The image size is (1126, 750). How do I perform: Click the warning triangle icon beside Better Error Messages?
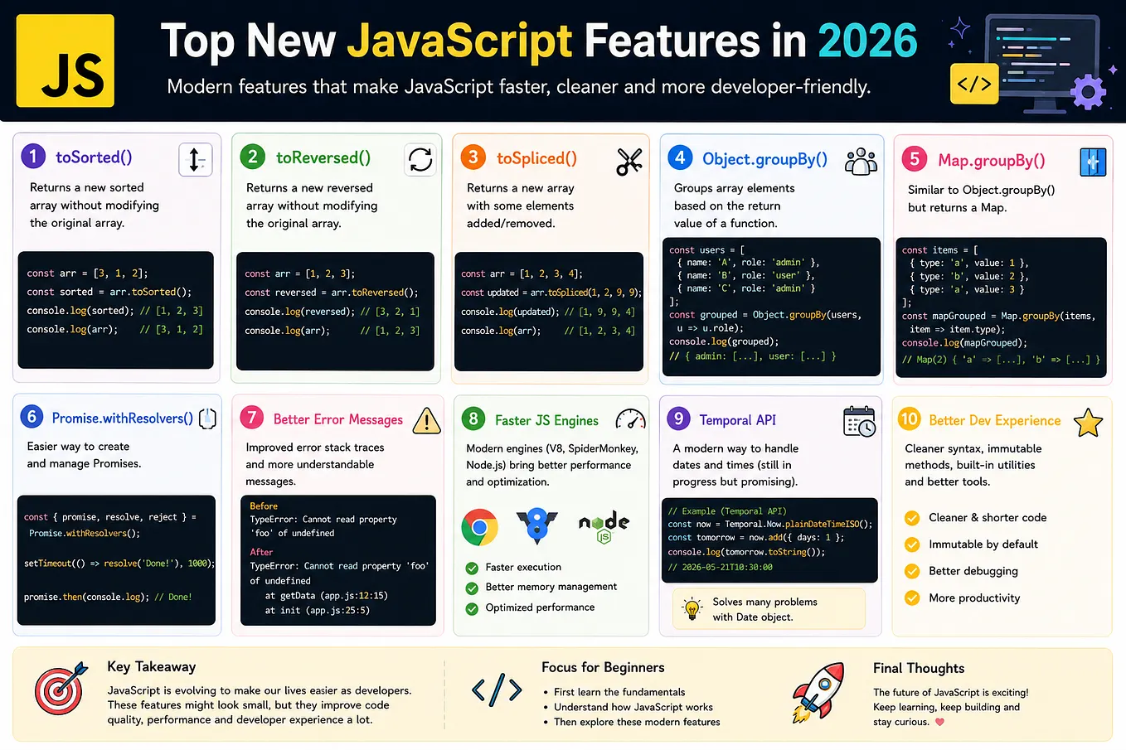tap(426, 420)
